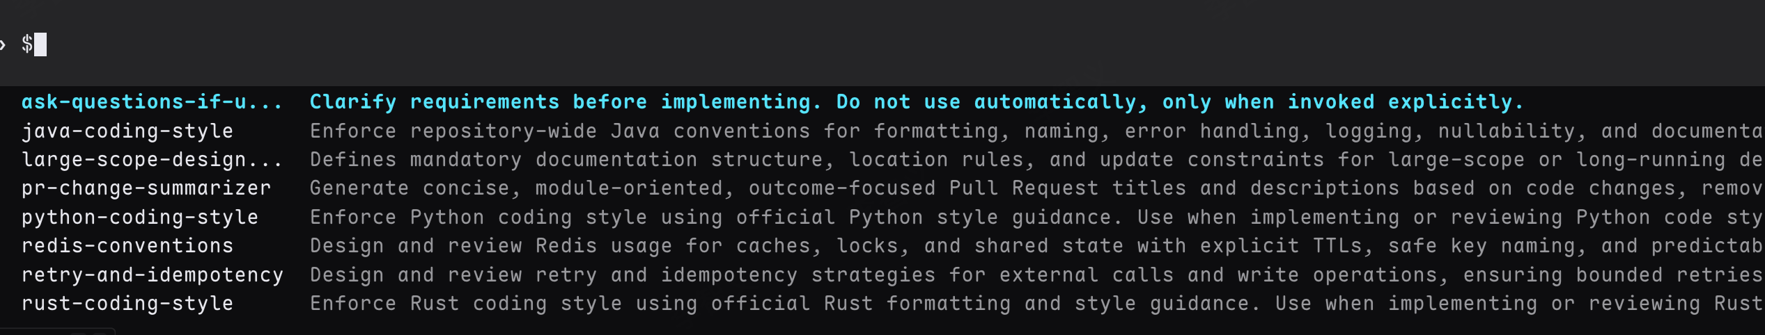Select the retry-and-idempotency skill
Image resolution: width=1765 pixels, height=335 pixels.
tap(153, 275)
